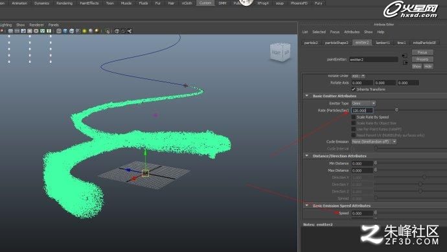The width and height of the screenshot is (447, 252).
Task: Toggle Inherits Transform checkbox
Action: click(354, 89)
